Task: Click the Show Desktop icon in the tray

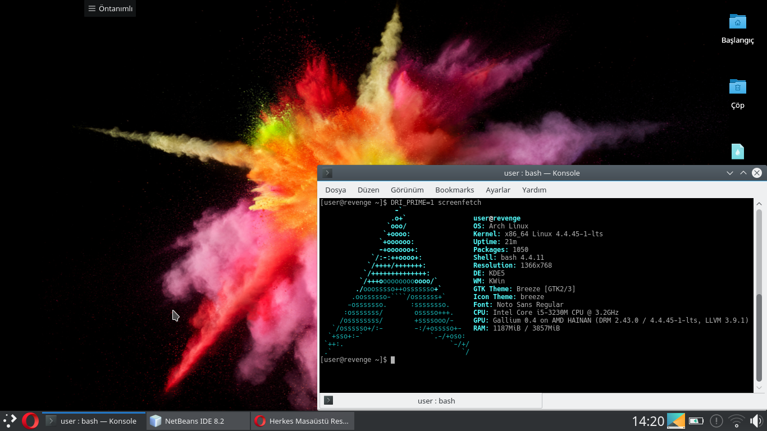Action: 676,421
